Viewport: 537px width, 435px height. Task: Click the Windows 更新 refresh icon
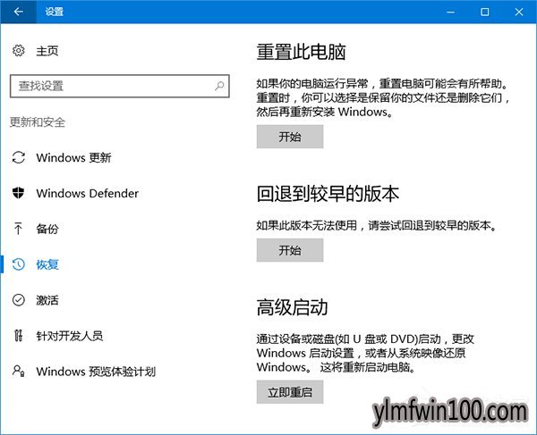pyautogui.click(x=18, y=157)
